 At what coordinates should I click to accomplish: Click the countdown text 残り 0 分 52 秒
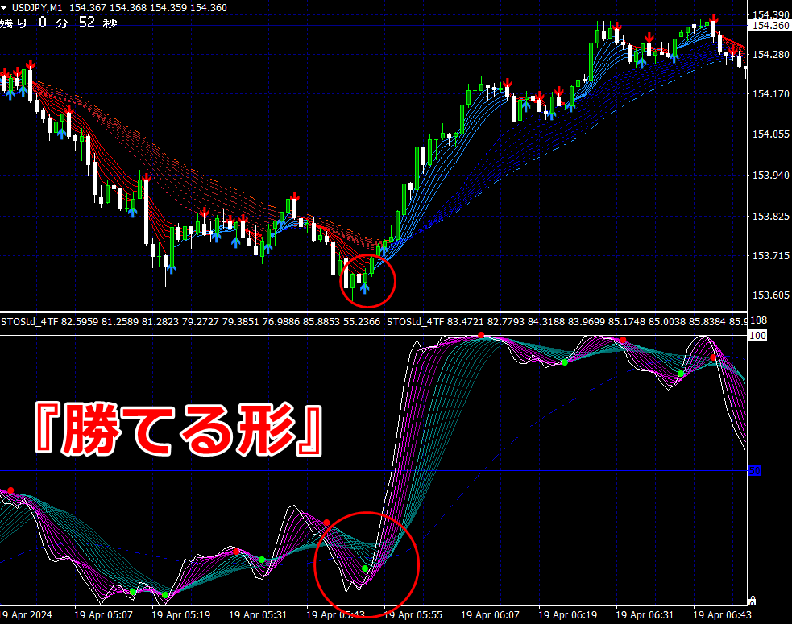click(x=59, y=23)
